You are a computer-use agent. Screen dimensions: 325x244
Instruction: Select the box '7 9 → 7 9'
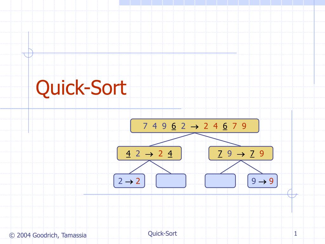[x=241, y=153]
